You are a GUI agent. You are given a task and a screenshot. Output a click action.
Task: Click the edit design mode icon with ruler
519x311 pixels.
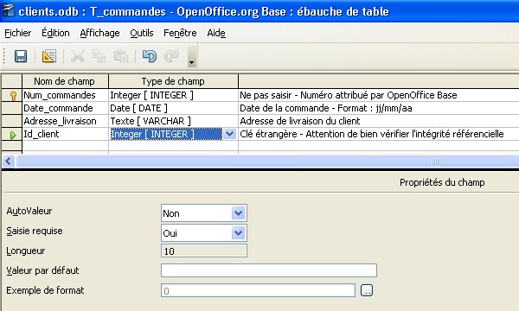[49, 56]
